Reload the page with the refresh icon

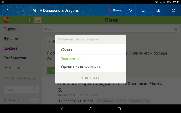(x=130, y=10)
